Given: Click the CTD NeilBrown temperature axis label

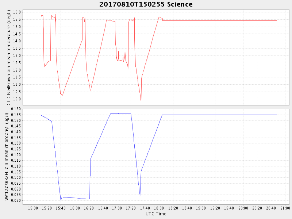Looking at the screenshot, I should click(9, 57).
